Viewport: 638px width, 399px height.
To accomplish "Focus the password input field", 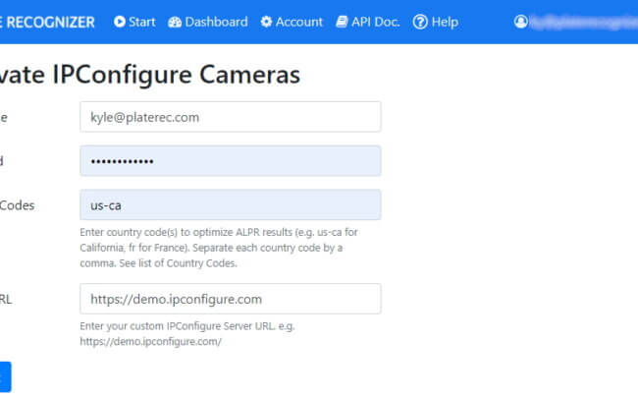I will click(231, 161).
